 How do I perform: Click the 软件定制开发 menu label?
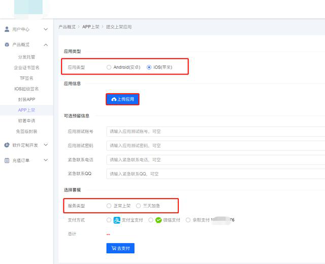(25, 145)
